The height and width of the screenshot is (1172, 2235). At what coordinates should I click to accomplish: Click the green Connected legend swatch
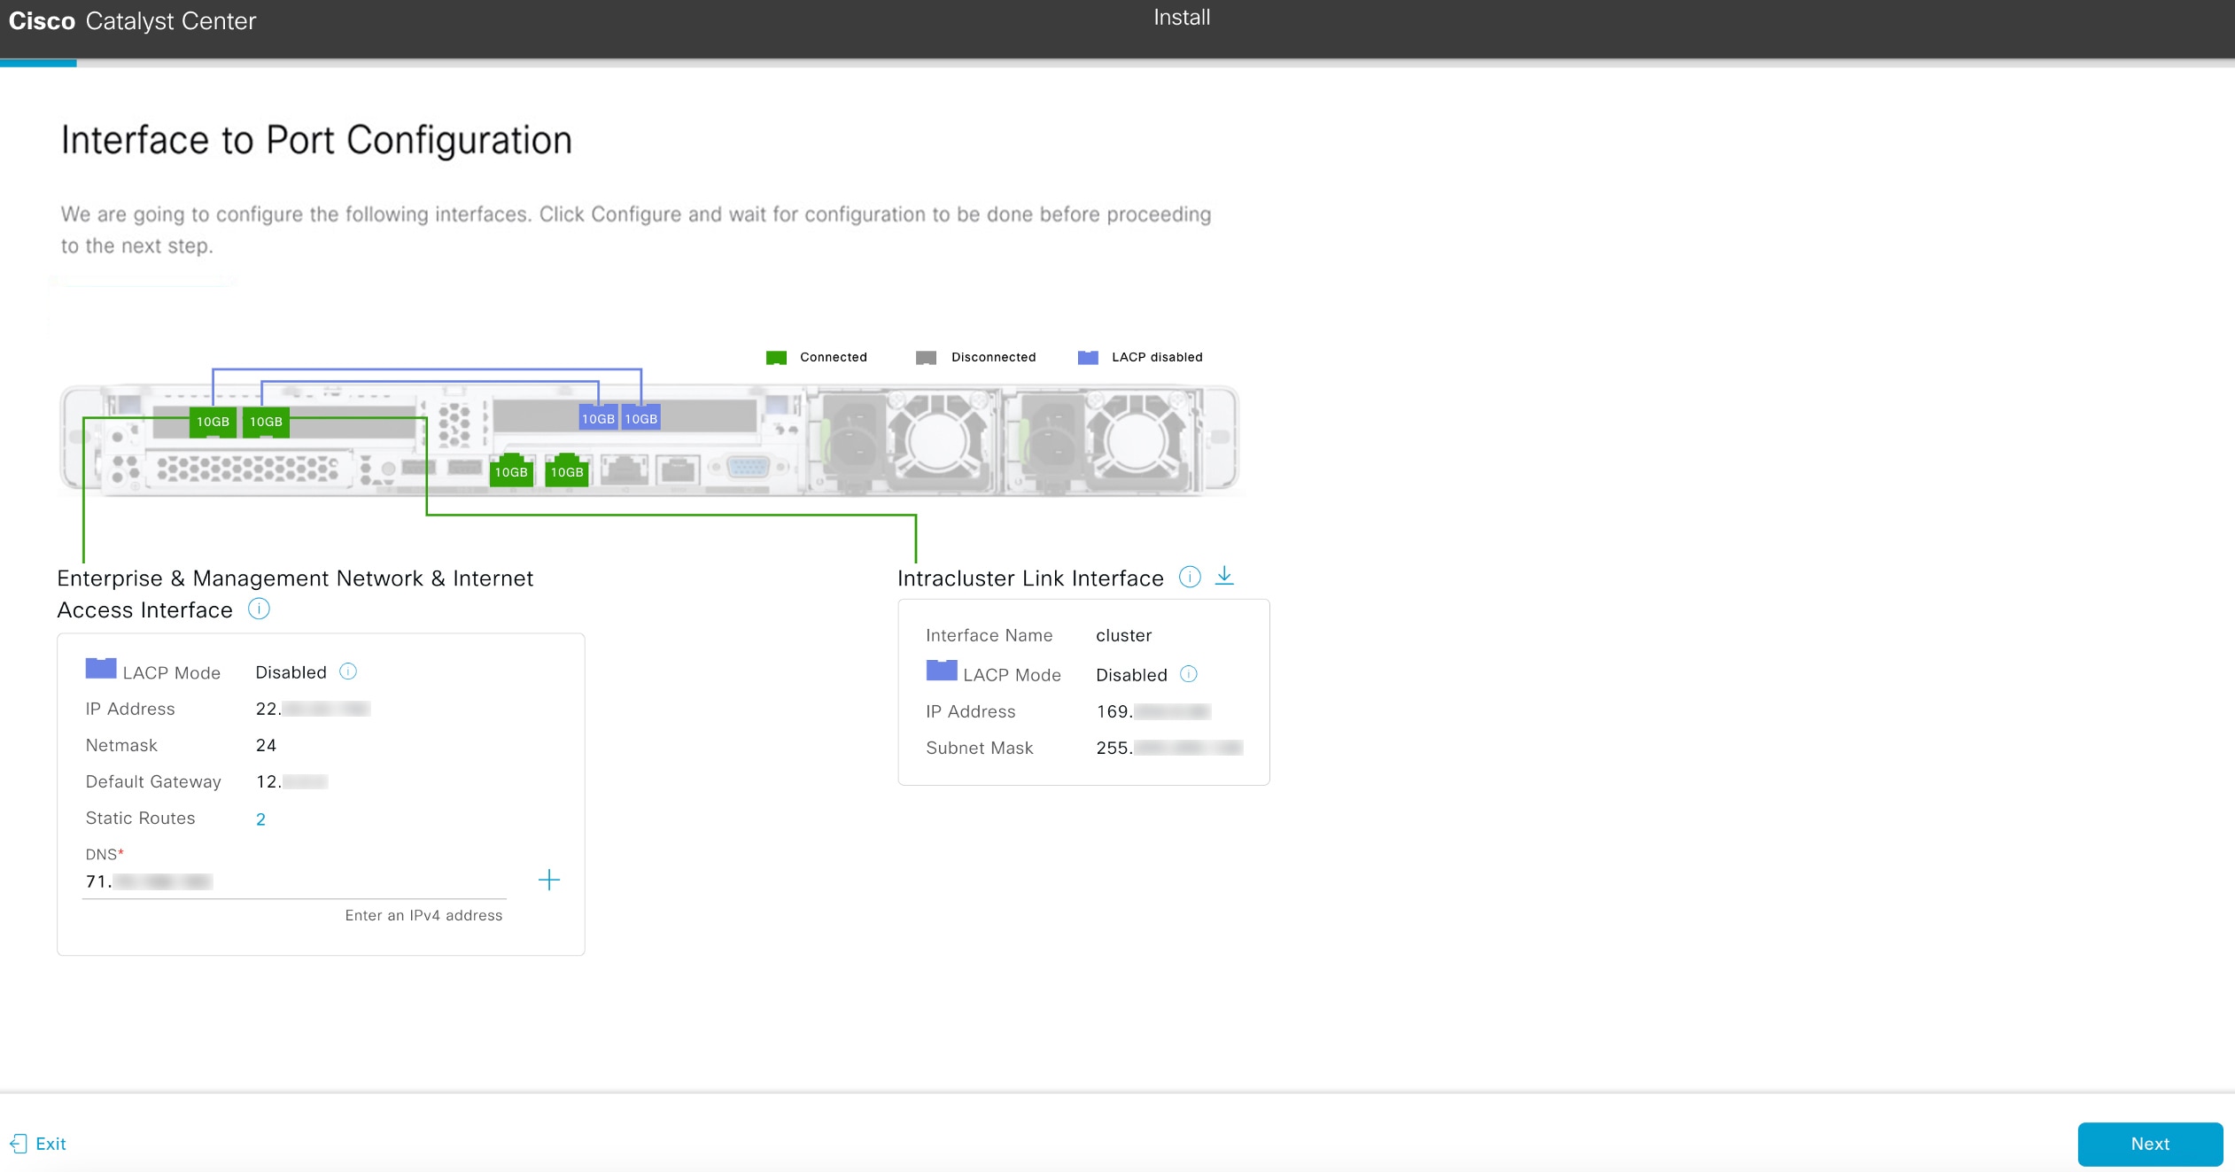click(777, 357)
